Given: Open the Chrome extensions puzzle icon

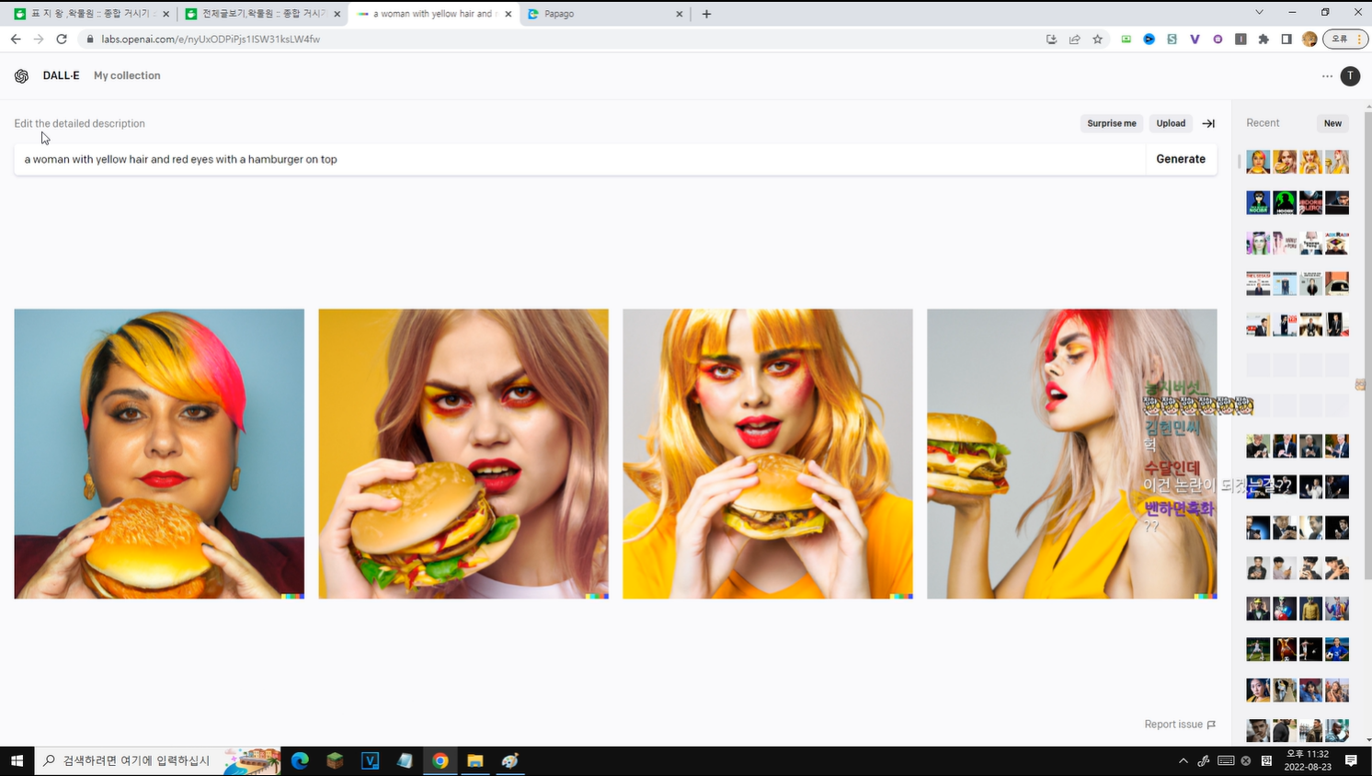Looking at the screenshot, I should coord(1263,40).
